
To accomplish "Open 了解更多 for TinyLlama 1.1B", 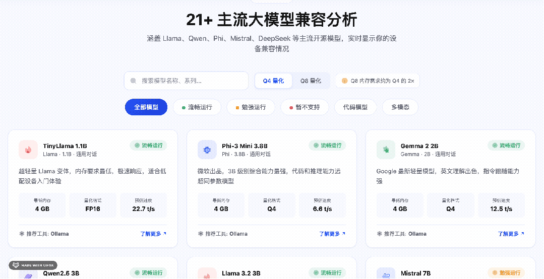I will (153, 234).
